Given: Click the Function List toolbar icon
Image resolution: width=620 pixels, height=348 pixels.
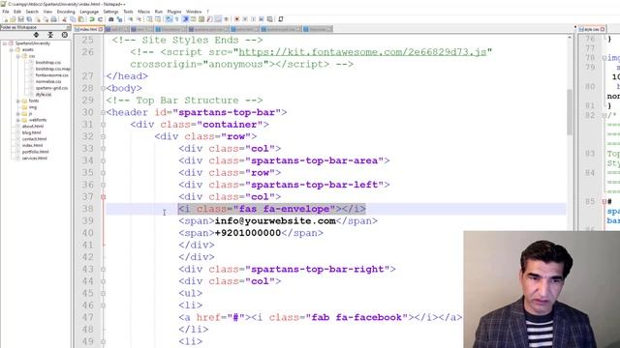Looking at the screenshot, I should click(209, 19).
